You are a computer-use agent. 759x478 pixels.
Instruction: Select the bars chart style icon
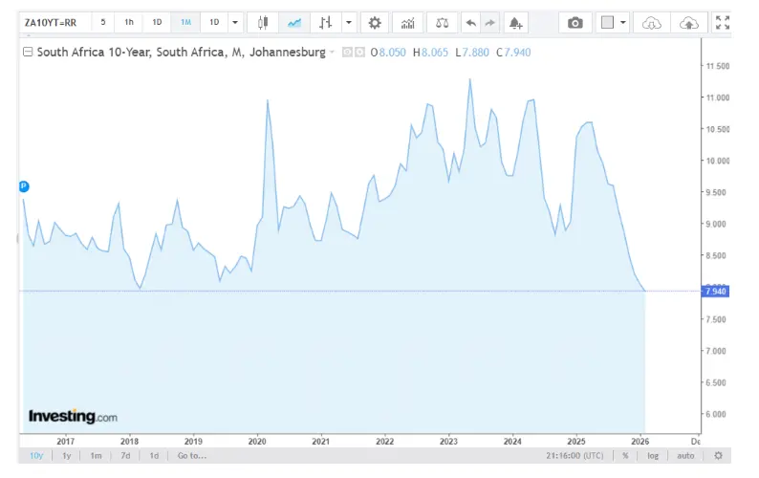pos(326,22)
